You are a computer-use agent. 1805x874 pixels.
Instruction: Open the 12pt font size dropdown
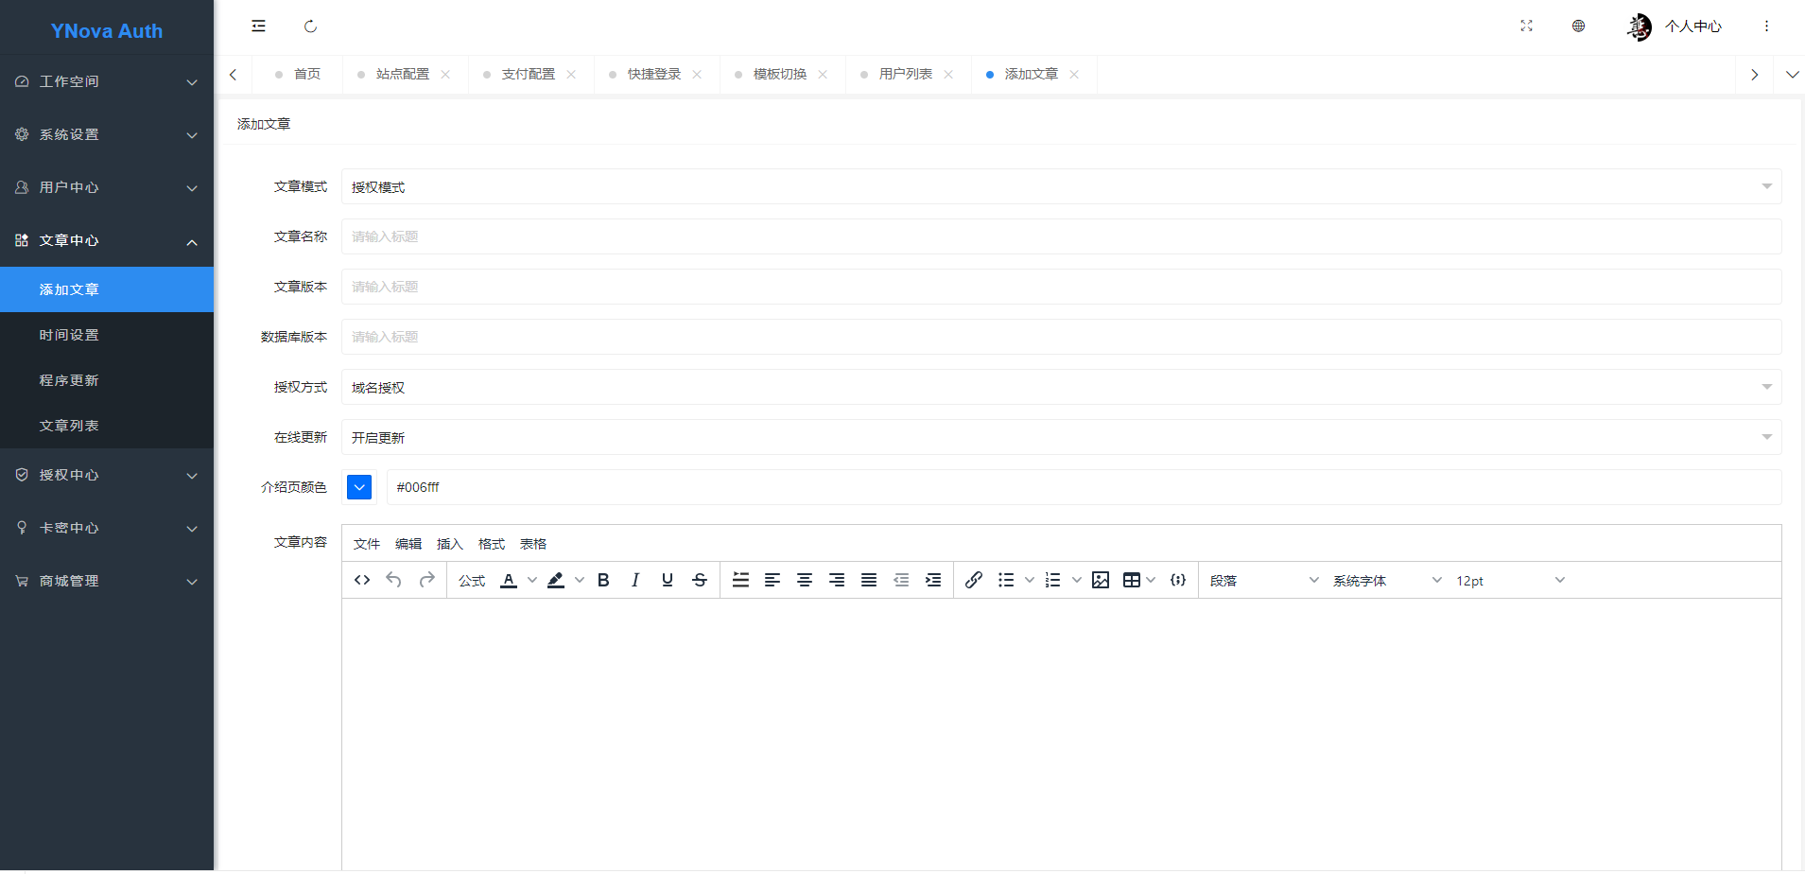click(1510, 580)
